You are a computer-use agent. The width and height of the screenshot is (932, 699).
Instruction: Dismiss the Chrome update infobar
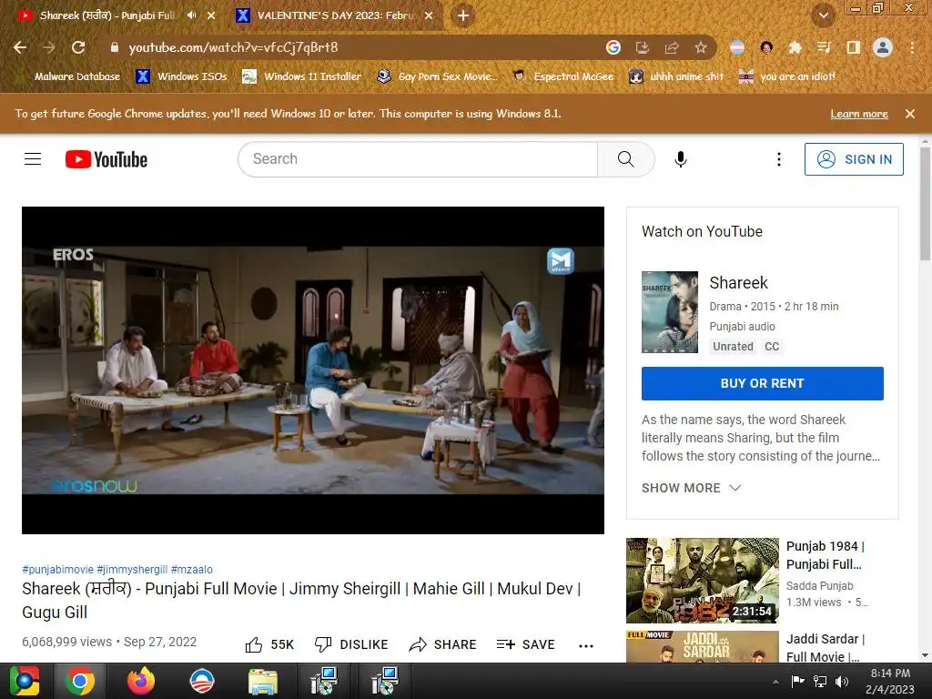(909, 114)
